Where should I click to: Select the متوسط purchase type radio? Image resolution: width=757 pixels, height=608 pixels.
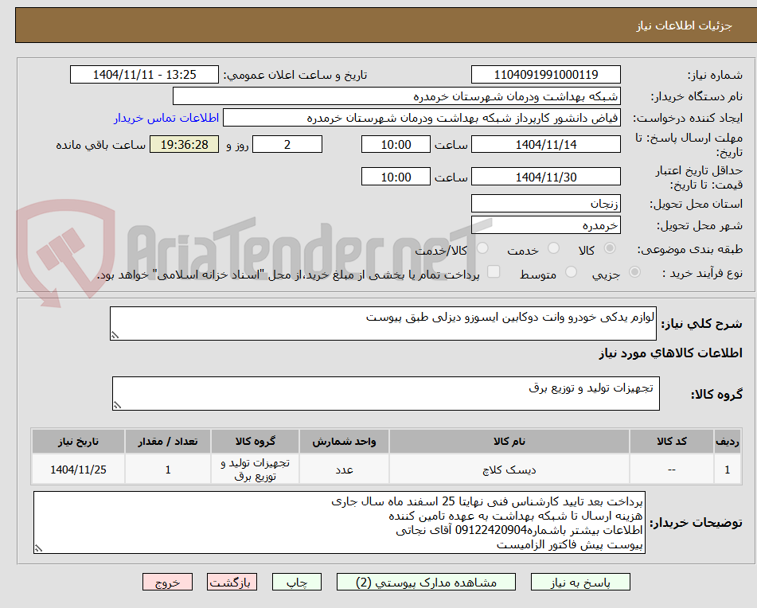(571, 273)
